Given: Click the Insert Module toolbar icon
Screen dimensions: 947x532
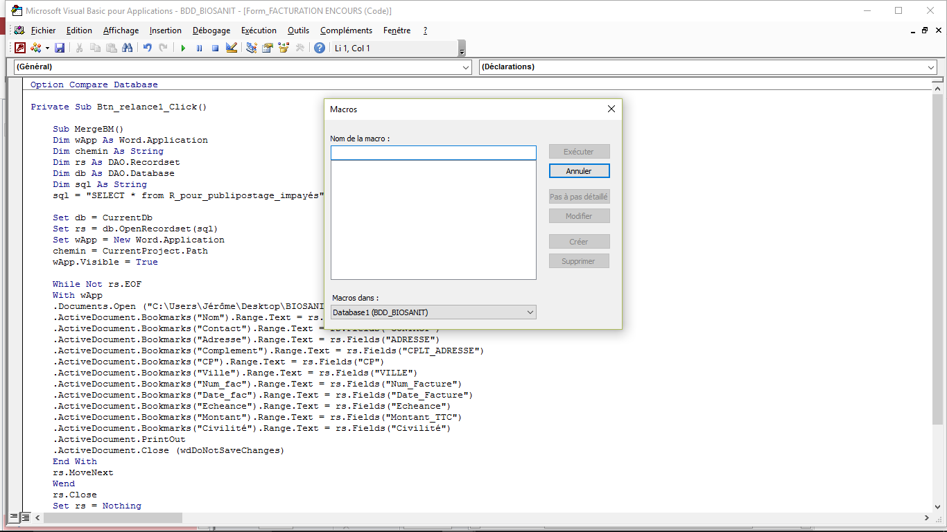Looking at the screenshot, I should pyautogui.click(x=36, y=48).
